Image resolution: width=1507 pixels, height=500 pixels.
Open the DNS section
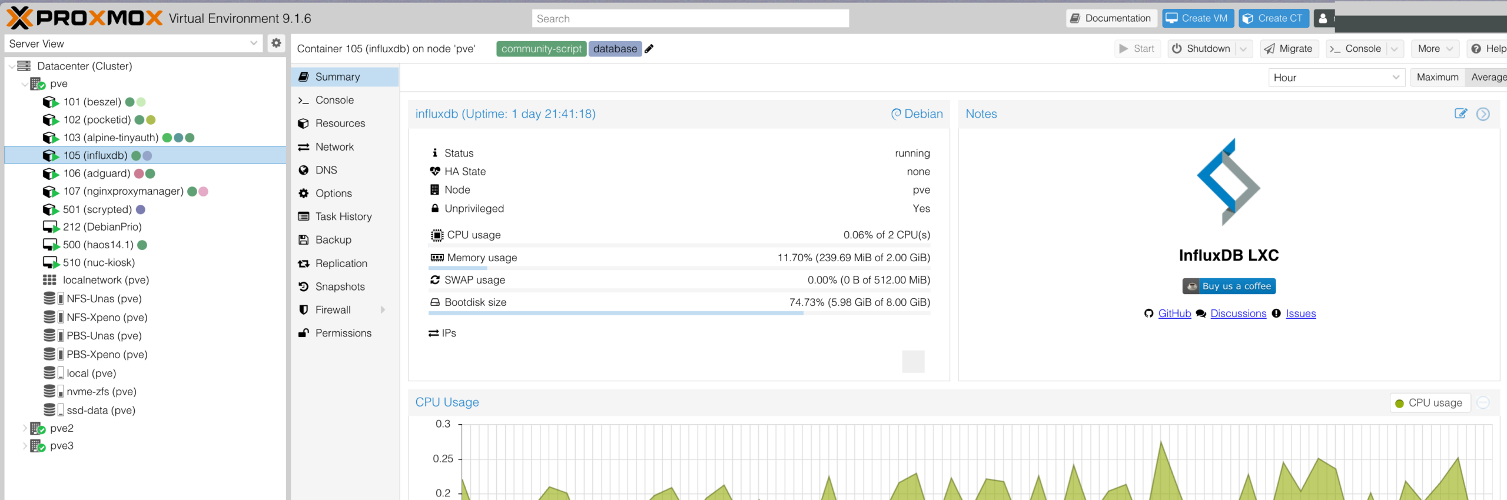tap(345, 170)
